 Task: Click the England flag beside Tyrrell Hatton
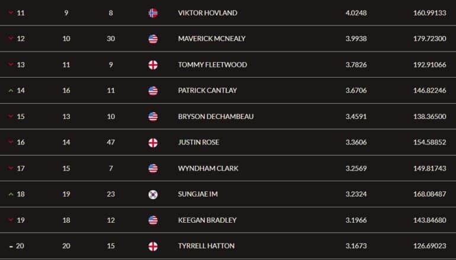click(x=153, y=246)
